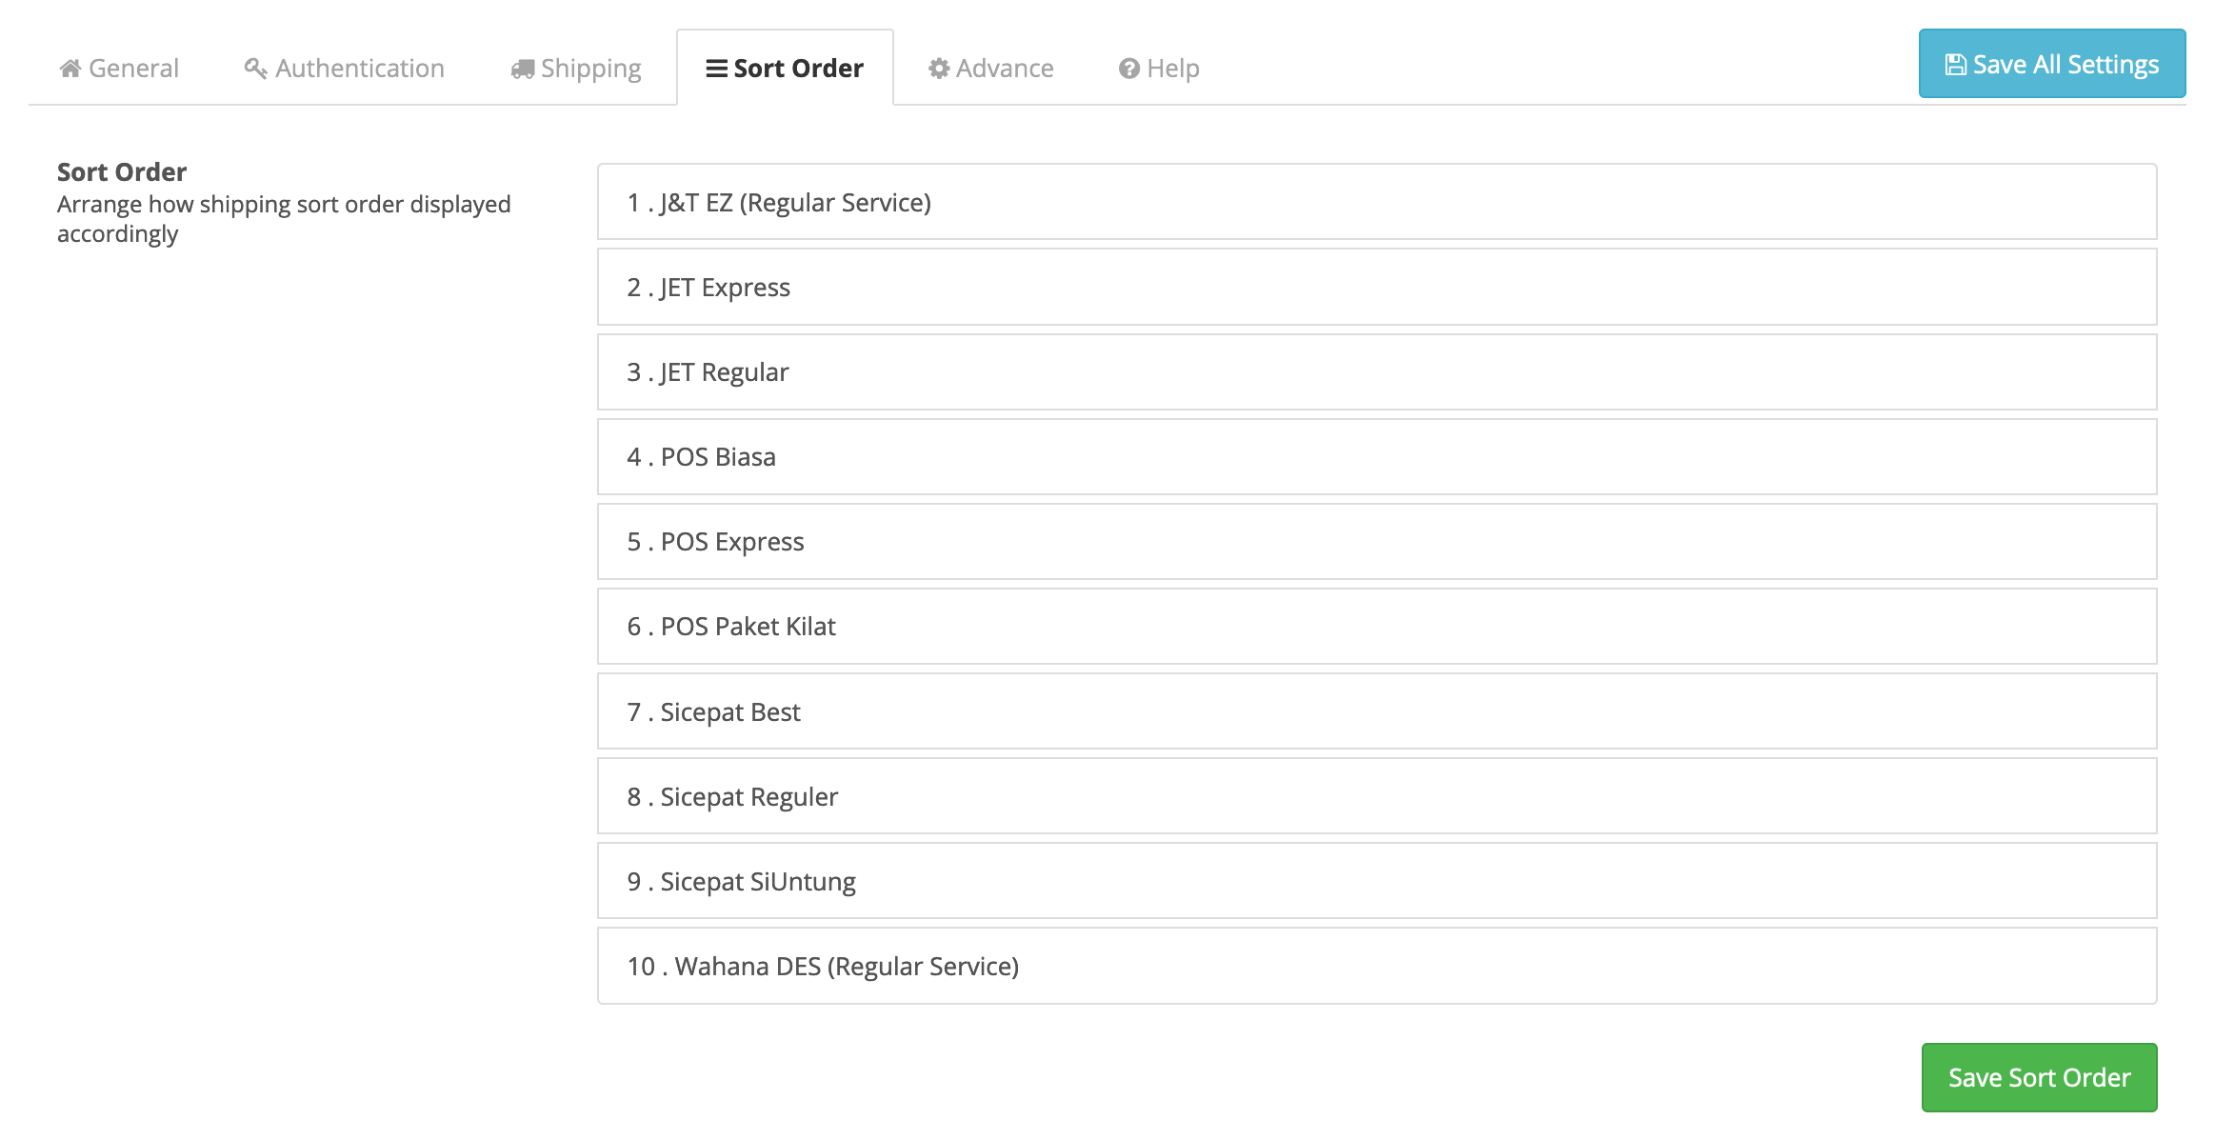Click the floppy disk save icon
Viewport: 2215px width, 1140px height.
tap(1956, 65)
